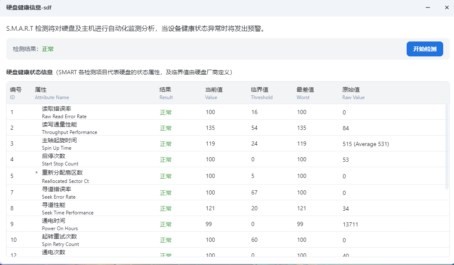Click the 属性 Attribute Name column header

pyautogui.click(x=52, y=93)
